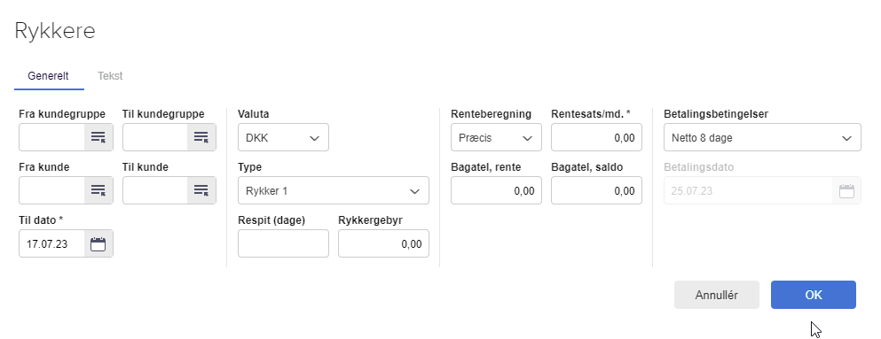Screen dimensions: 881x339
Task: Open lookup list for Fra kunde
Action: [98, 190]
